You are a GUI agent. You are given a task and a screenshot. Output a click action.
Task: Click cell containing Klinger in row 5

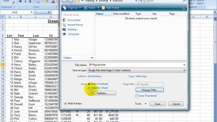click(x=36, y=39)
